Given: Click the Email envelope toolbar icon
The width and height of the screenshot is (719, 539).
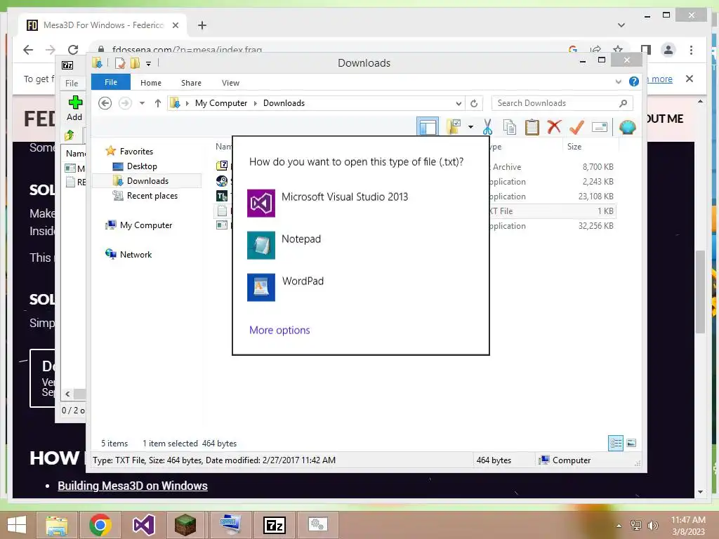Looking at the screenshot, I should [600, 127].
